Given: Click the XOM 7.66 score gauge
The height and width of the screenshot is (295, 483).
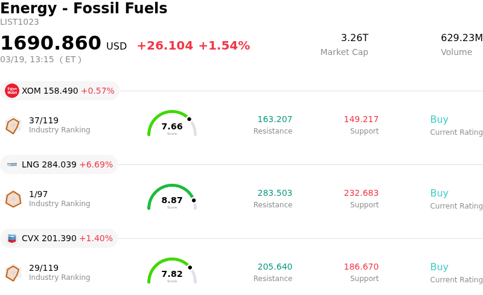Looking at the screenshot, I should point(172,125).
